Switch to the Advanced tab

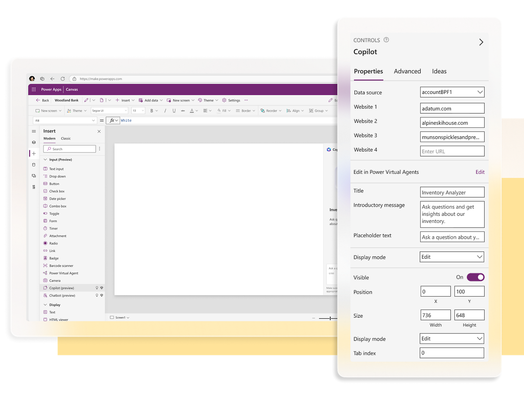tap(407, 71)
